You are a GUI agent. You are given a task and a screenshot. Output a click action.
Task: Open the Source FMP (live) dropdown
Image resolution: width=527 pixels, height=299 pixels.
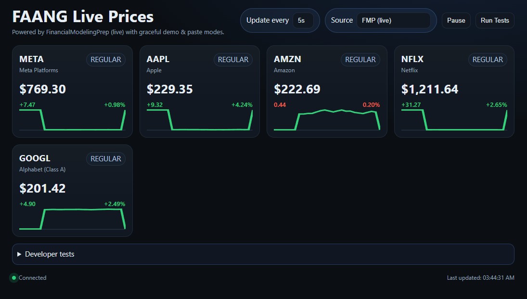393,20
